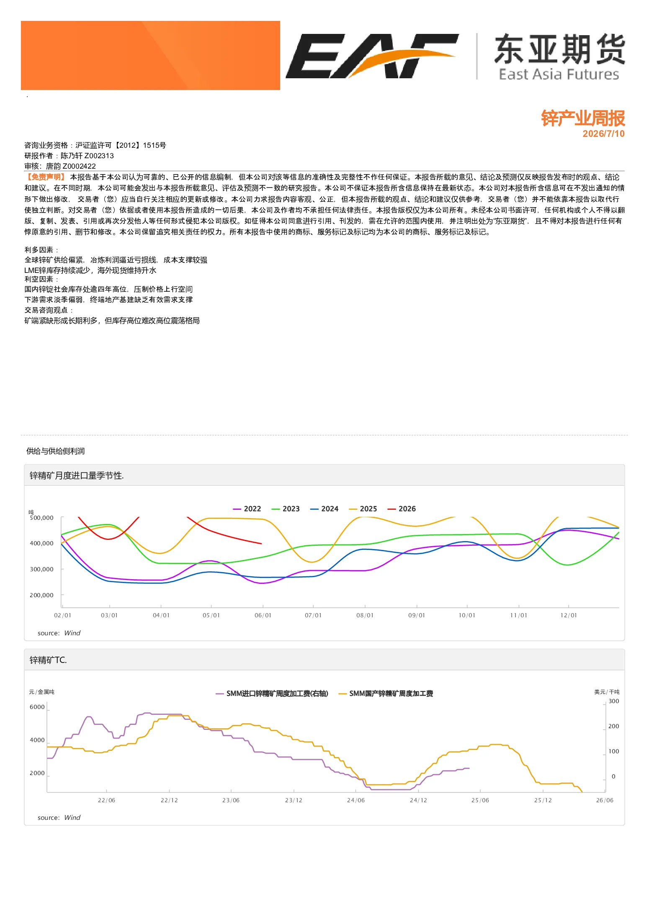Click the 元/金属吨 left axis unit label
The image size is (649, 909).
(42, 692)
